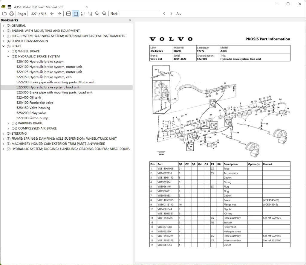Expand the (9) HYDRAULIC SYSTEM bookmark
This screenshot has height=265, width=306.
click(4, 149)
